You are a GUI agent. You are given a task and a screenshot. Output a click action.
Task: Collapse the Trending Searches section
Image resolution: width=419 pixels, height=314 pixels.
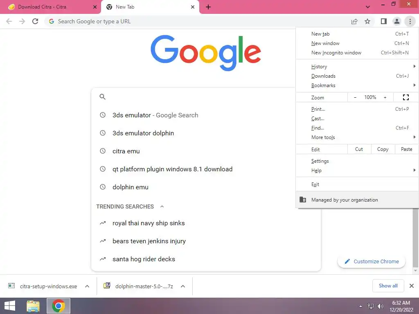pyautogui.click(x=162, y=206)
